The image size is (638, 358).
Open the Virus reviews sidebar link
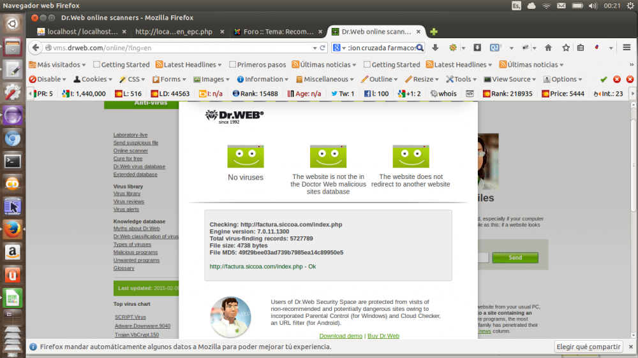129,201
